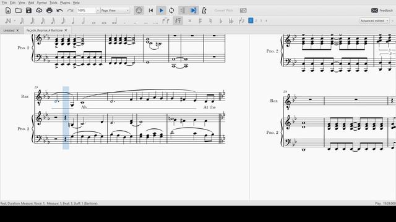Viewport: 396px width, 222px height.
Task: Click the image capture camera icon
Action: [243, 10]
